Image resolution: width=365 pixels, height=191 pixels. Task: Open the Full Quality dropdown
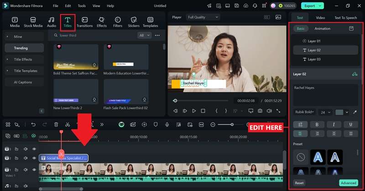[203, 17]
